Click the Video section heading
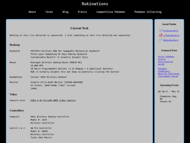The width and height of the screenshot is (190, 143). [13, 94]
